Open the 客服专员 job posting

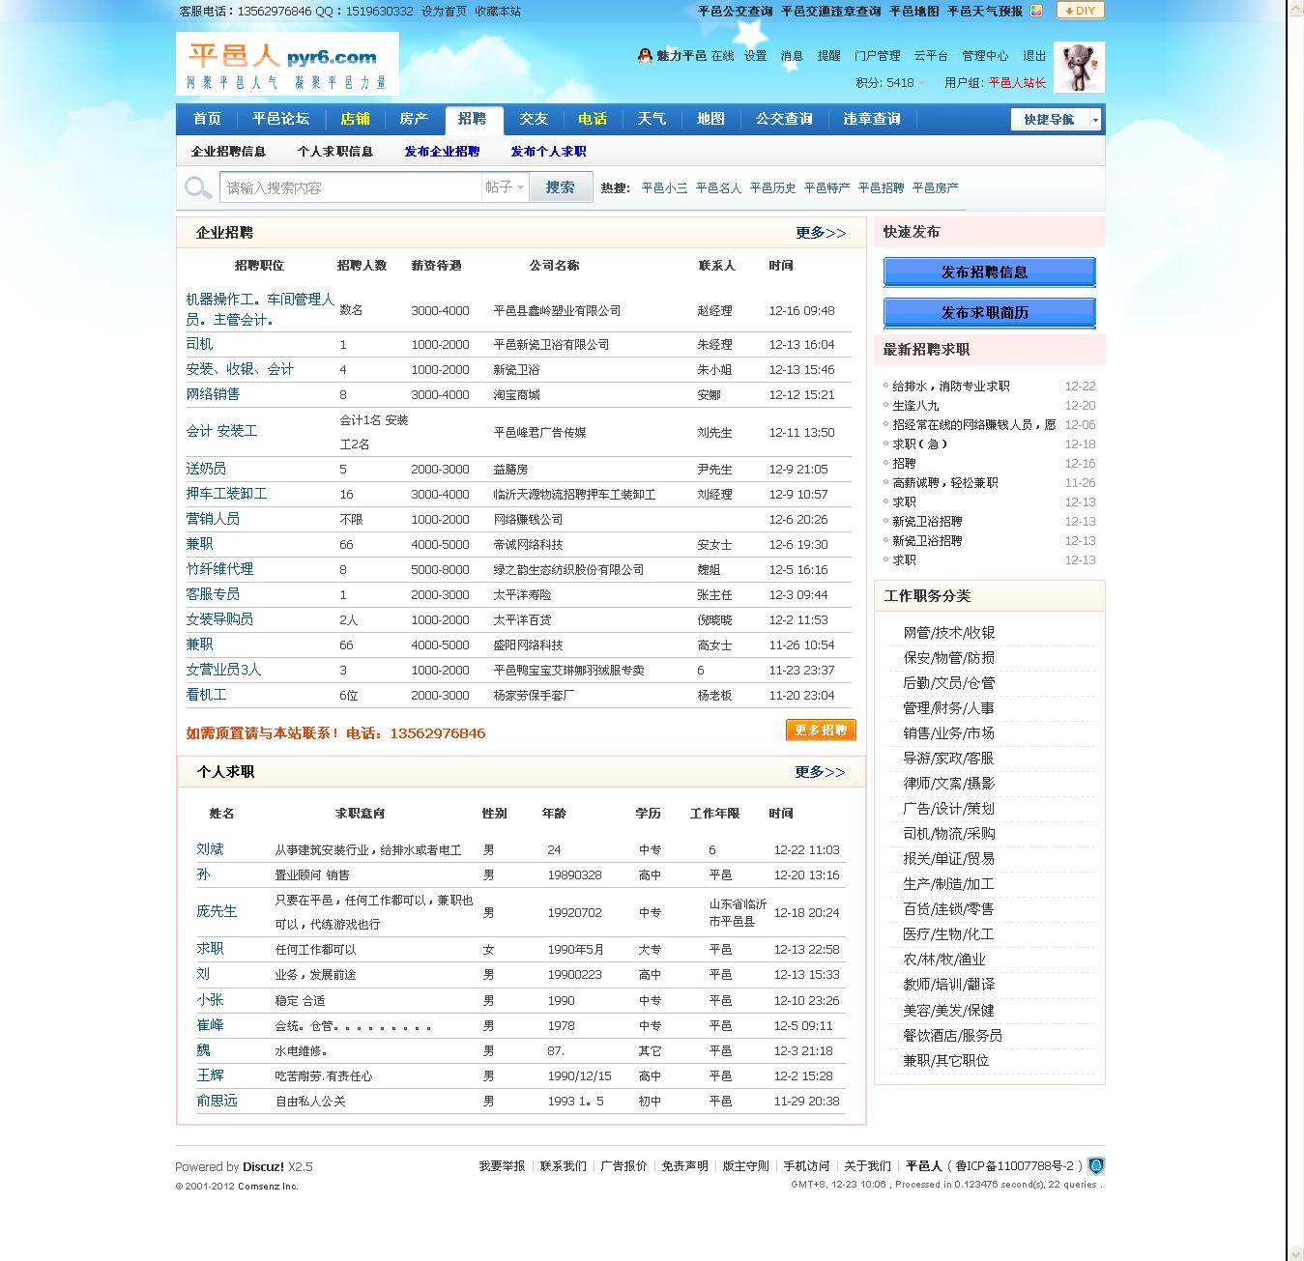[213, 594]
